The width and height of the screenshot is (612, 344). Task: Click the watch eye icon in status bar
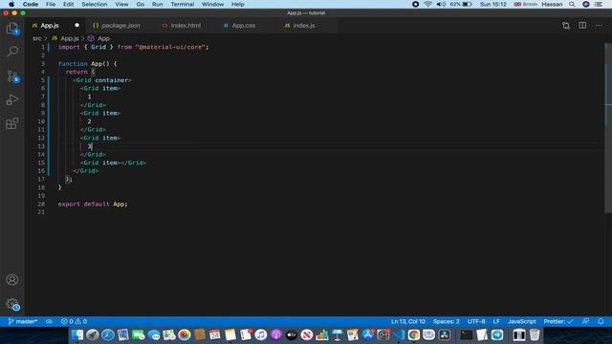tap(49, 321)
